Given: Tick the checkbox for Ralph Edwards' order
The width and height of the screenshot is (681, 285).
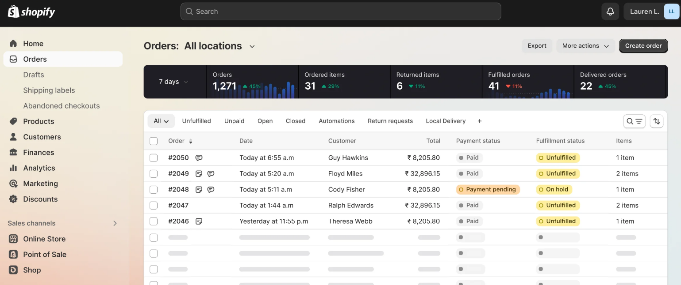Looking at the screenshot, I should 154,205.
